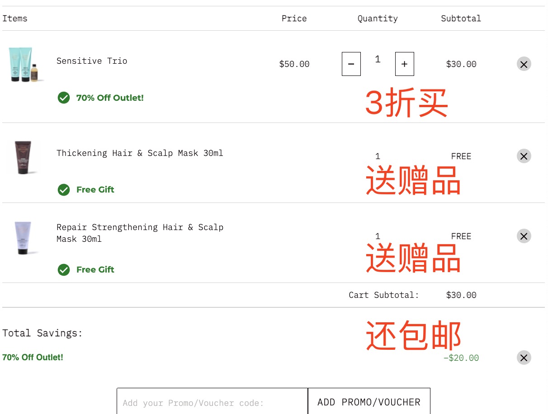
Task: Remove Repair Strengthening Mask from cart
Action: [524, 236]
